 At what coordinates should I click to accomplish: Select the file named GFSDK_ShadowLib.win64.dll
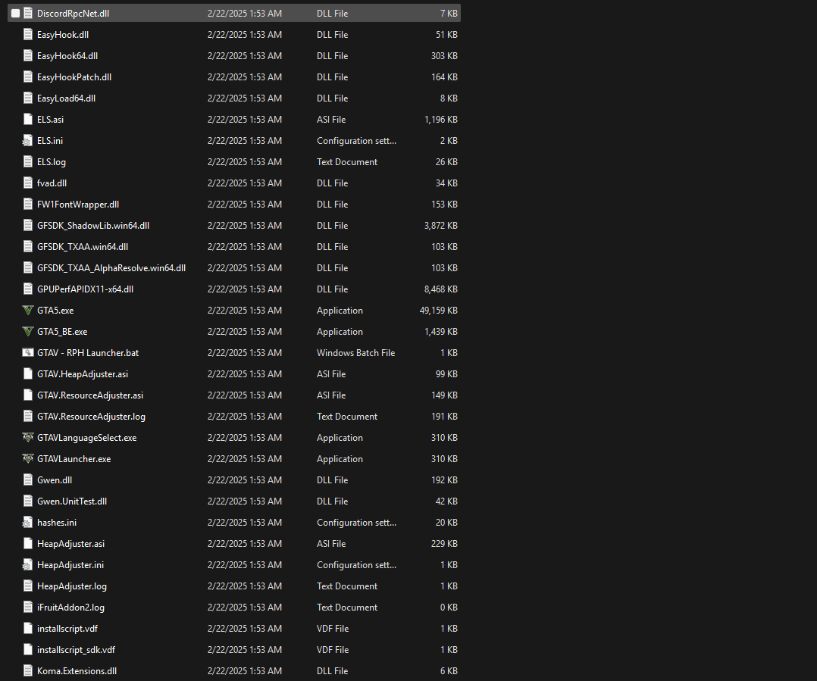tap(93, 226)
